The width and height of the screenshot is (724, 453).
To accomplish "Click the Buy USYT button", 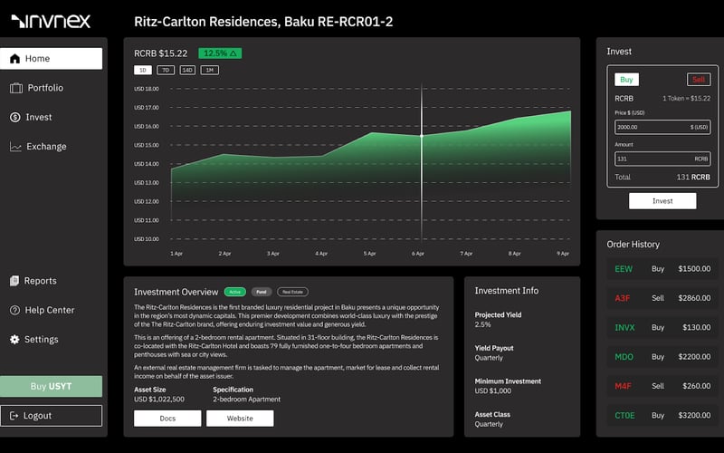I will [52, 387].
